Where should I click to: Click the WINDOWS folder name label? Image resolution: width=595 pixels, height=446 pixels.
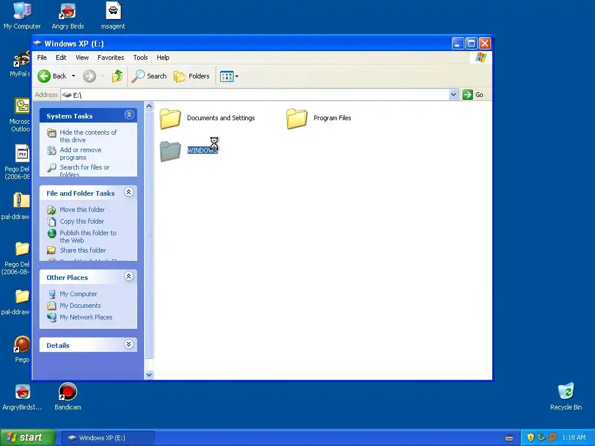click(202, 150)
